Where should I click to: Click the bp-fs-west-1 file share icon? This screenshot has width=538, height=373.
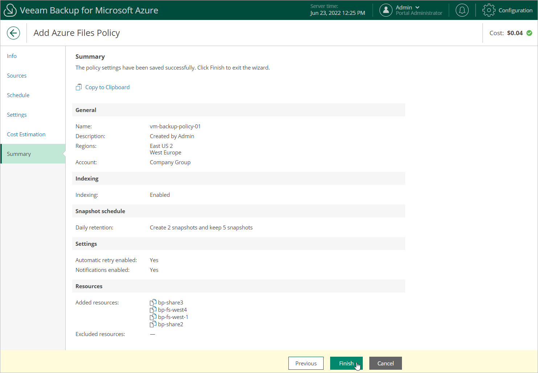coord(153,317)
